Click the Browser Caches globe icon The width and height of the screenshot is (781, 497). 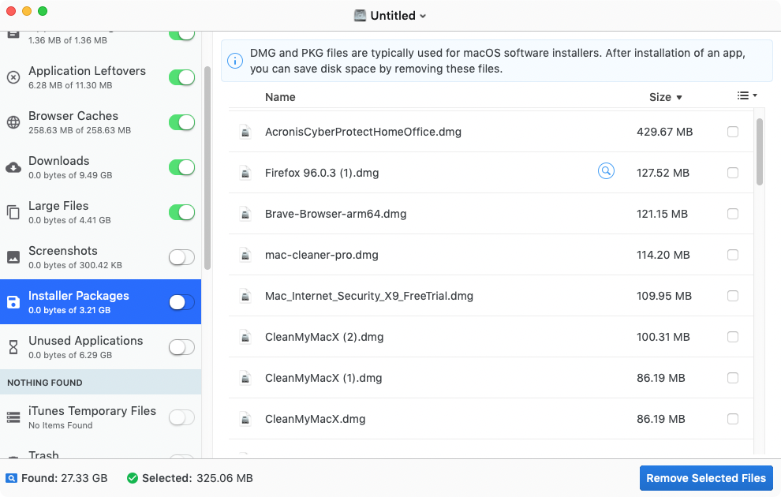[13, 122]
